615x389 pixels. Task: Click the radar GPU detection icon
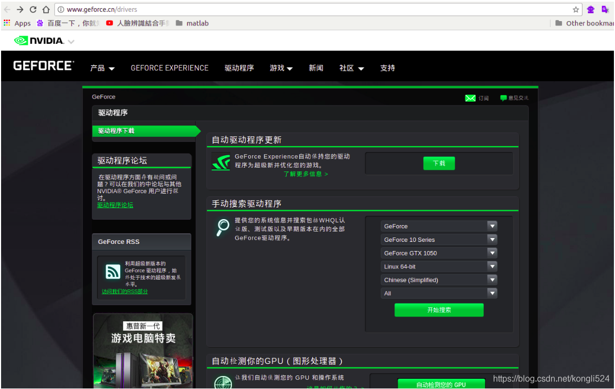coord(223,383)
